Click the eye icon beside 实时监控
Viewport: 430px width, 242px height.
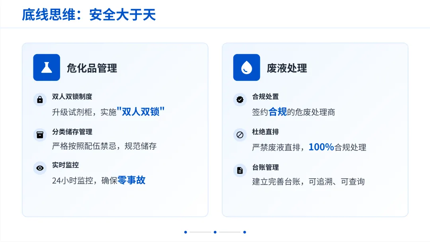point(40,168)
